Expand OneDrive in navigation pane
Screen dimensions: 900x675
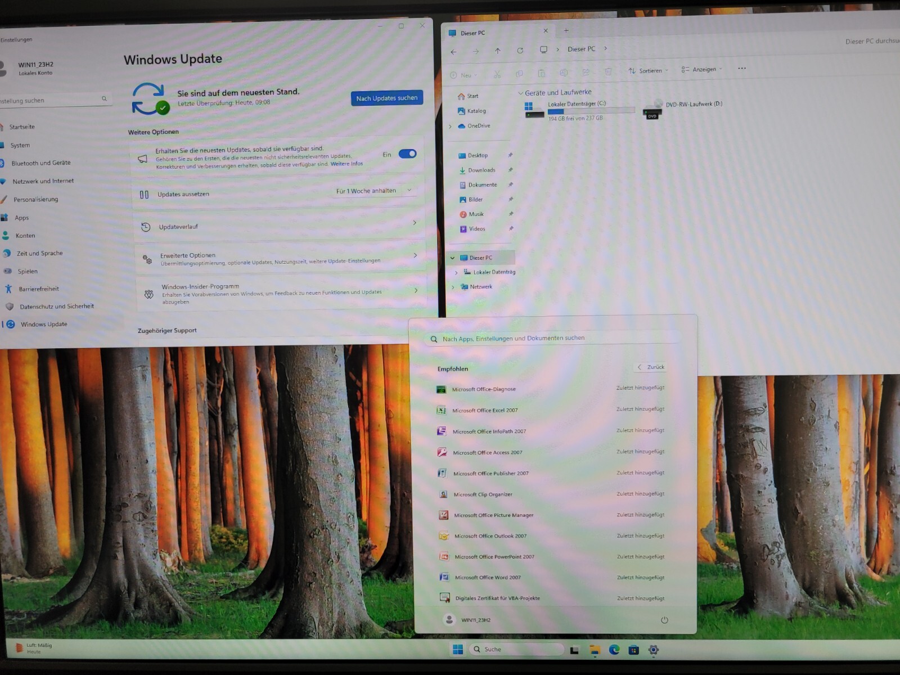(x=450, y=127)
